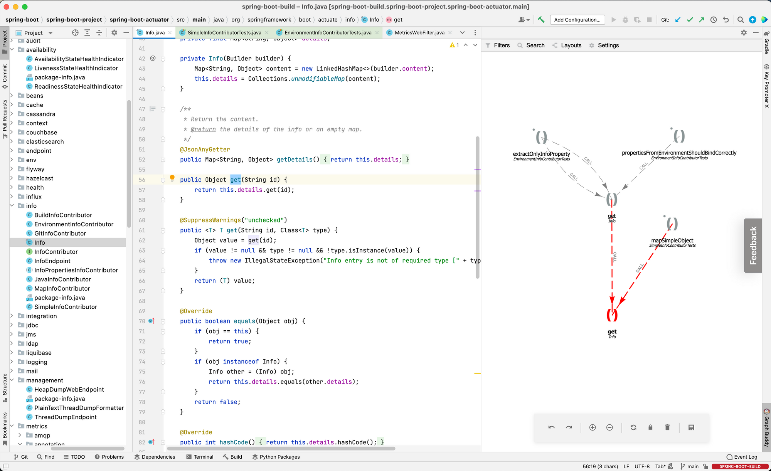This screenshot has width=771, height=471.
Task: Zoom in the call graph
Action: pyautogui.click(x=593, y=427)
